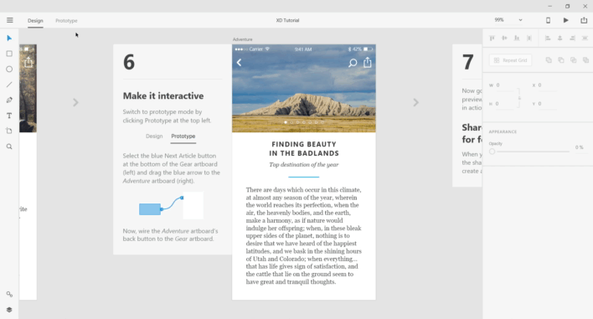Align selection to bottom edges
Image resolution: width=593 pixels, height=319 pixels.
point(517,39)
